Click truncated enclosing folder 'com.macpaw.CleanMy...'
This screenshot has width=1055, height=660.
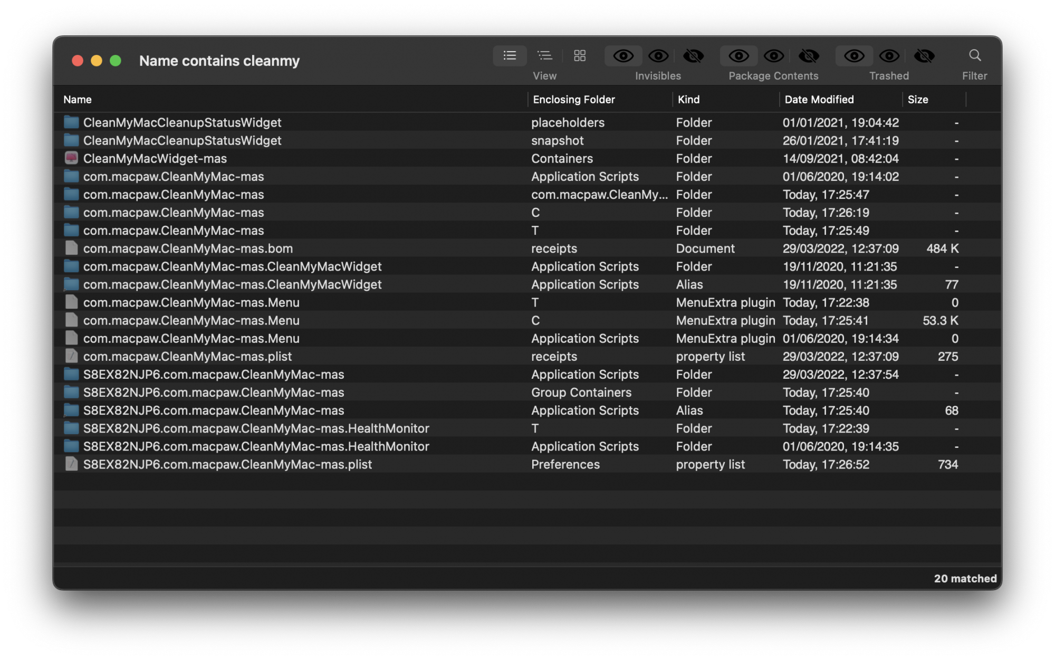pos(599,194)
